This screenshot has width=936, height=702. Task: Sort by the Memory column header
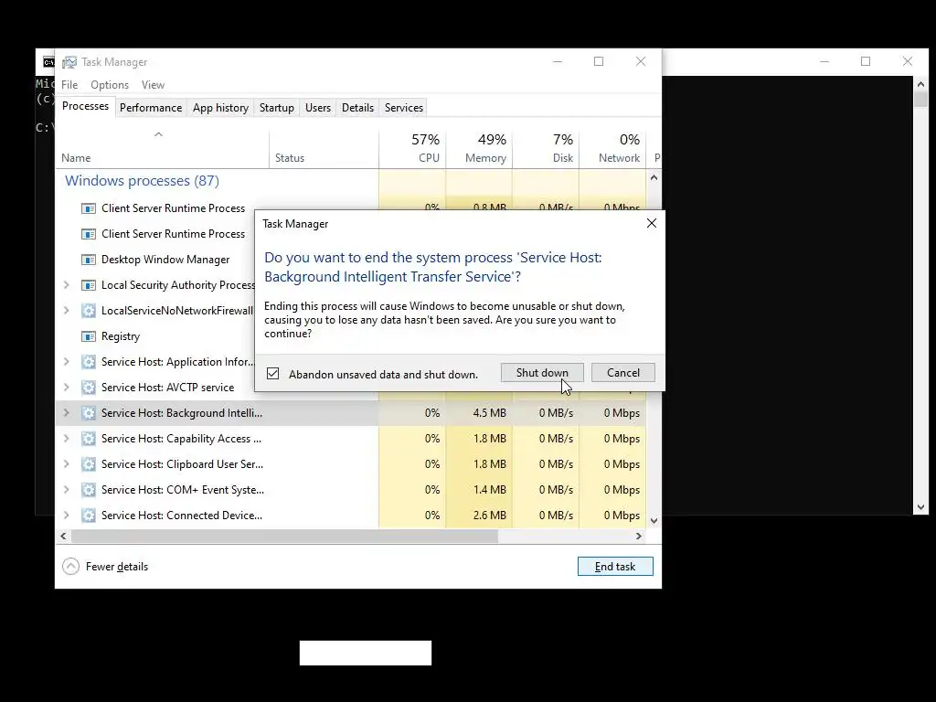[x=479, y=148]
